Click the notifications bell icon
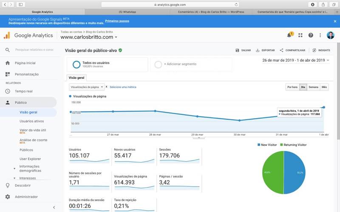The image size is (340, 212). point(290,35)
